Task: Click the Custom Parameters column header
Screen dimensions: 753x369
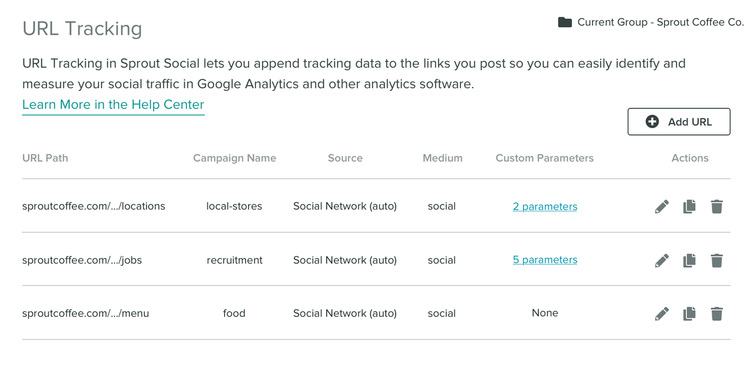Action: [x=544, y=158]
